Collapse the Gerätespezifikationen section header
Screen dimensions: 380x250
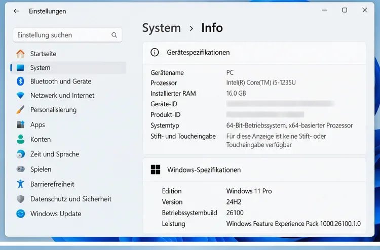(x=254, y=53)
